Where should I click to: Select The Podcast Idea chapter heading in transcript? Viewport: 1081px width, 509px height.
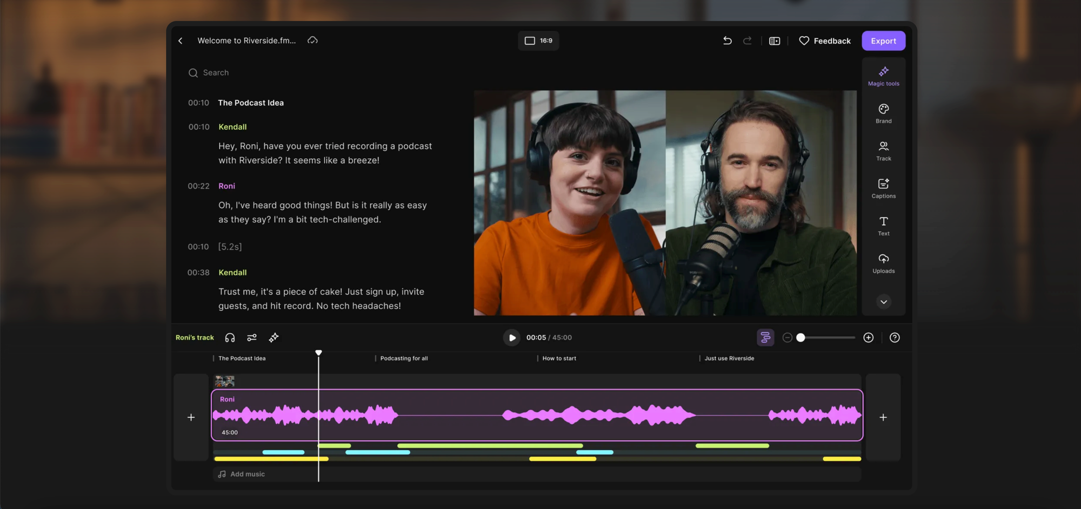[251, 103]
